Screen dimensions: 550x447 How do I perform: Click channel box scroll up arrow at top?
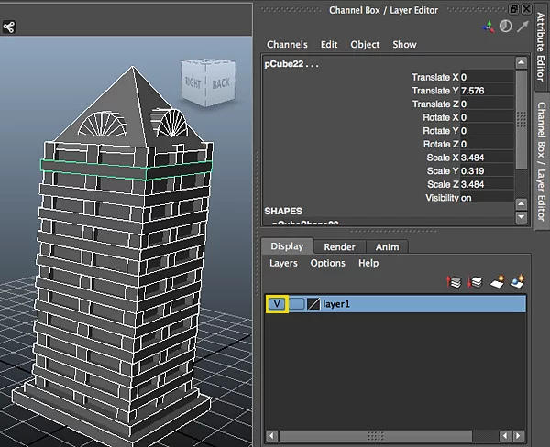point(522,63)
